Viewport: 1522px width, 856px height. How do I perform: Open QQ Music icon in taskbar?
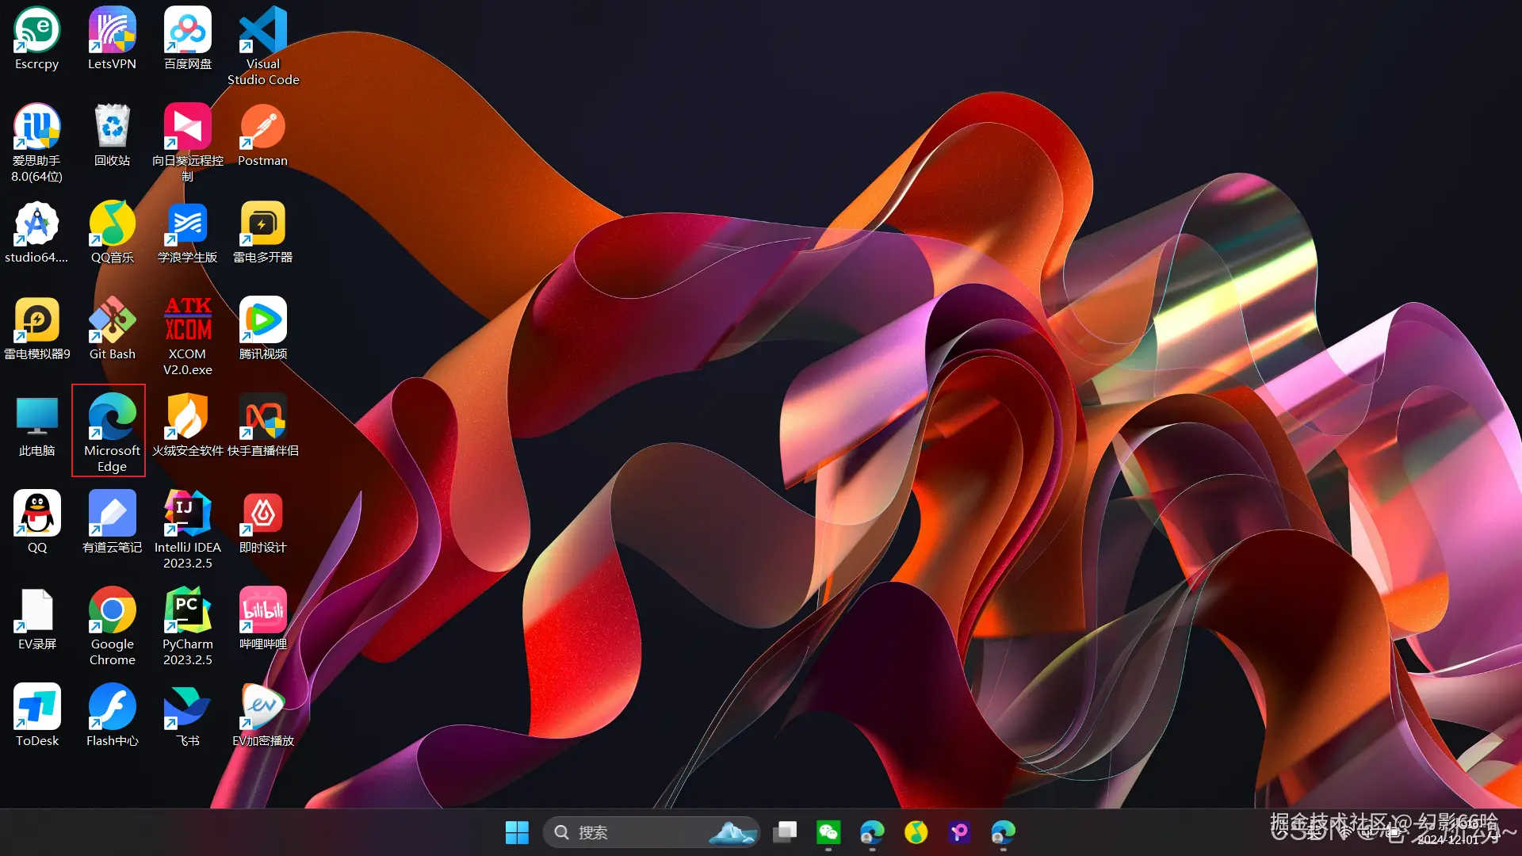point(916,832)
